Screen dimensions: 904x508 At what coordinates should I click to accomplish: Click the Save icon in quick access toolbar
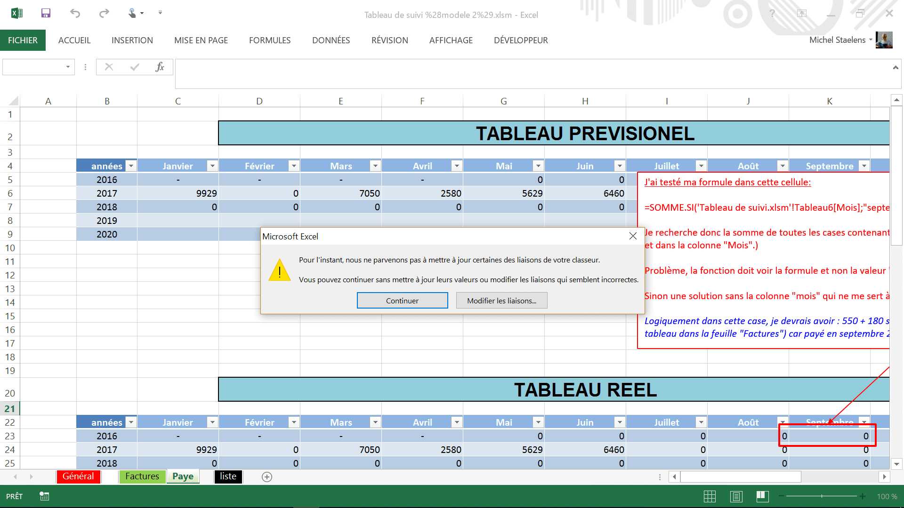[x=46, y=13]
